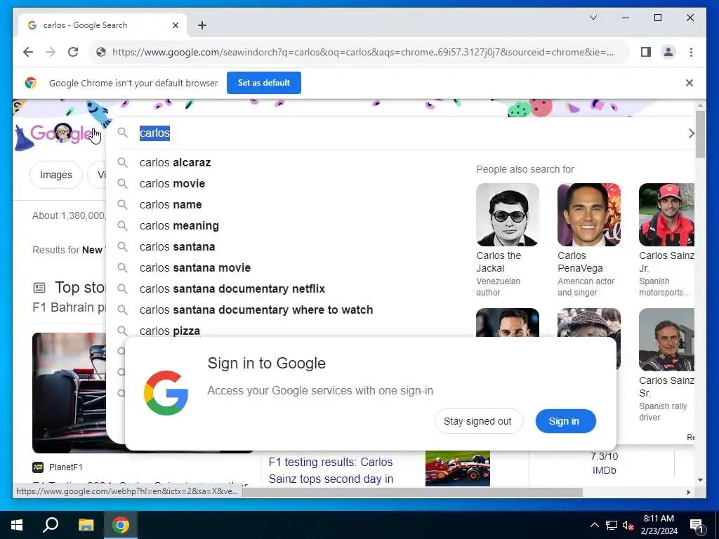
Task: Open the notification center icon
Action: point(697,525)
